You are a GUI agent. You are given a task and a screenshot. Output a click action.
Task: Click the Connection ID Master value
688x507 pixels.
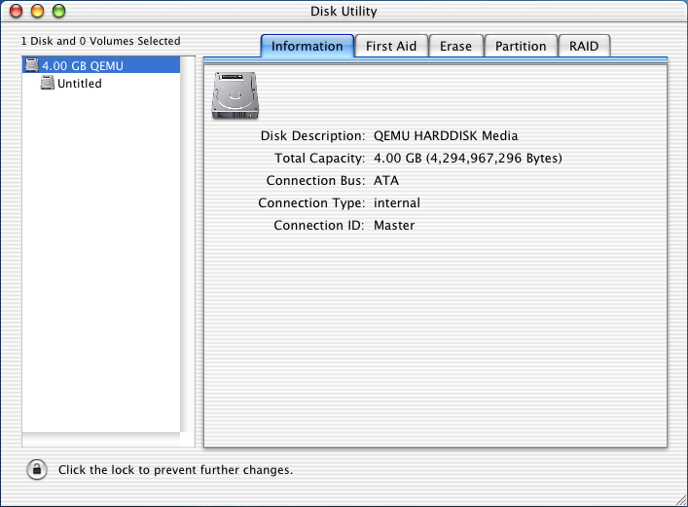coord(394,225)
